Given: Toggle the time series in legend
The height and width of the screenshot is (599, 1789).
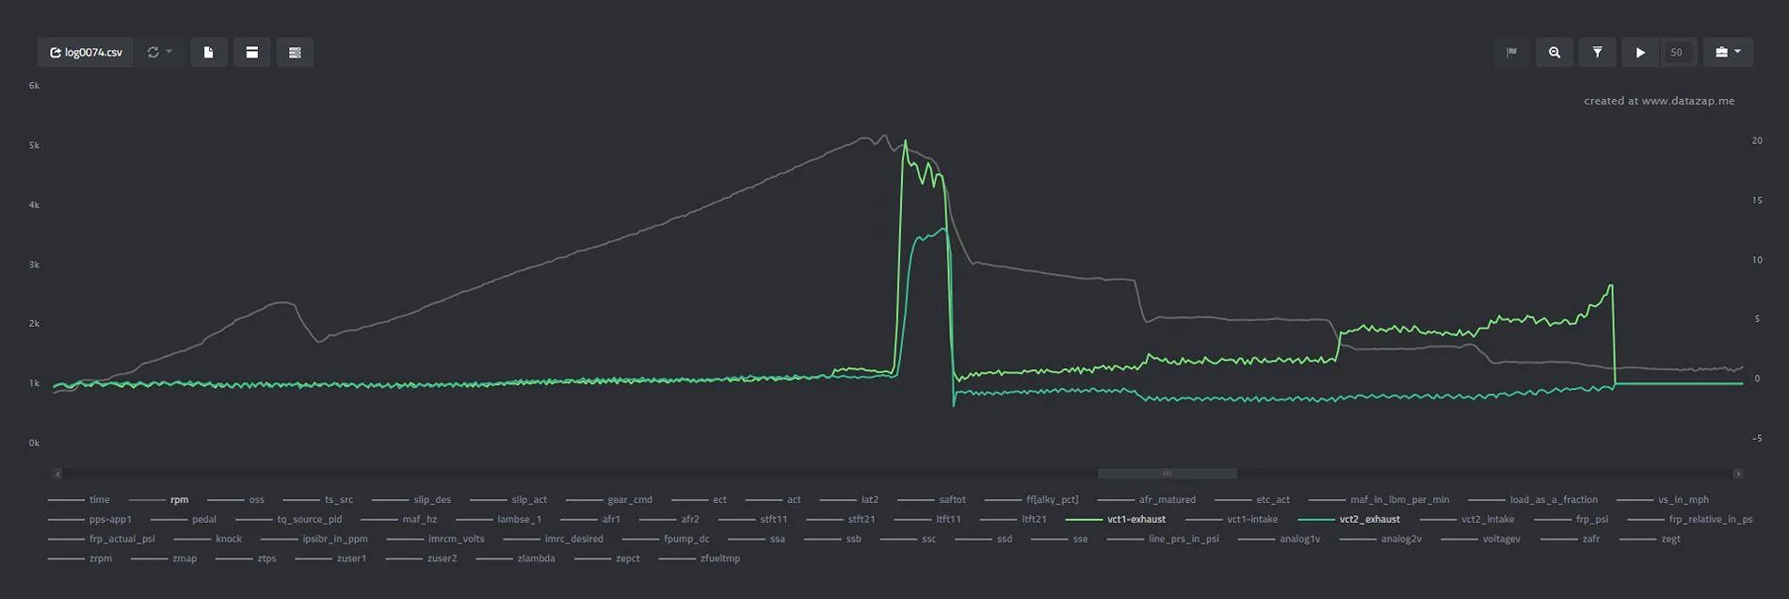Looking at the screenshot, I should coord(78,500).
